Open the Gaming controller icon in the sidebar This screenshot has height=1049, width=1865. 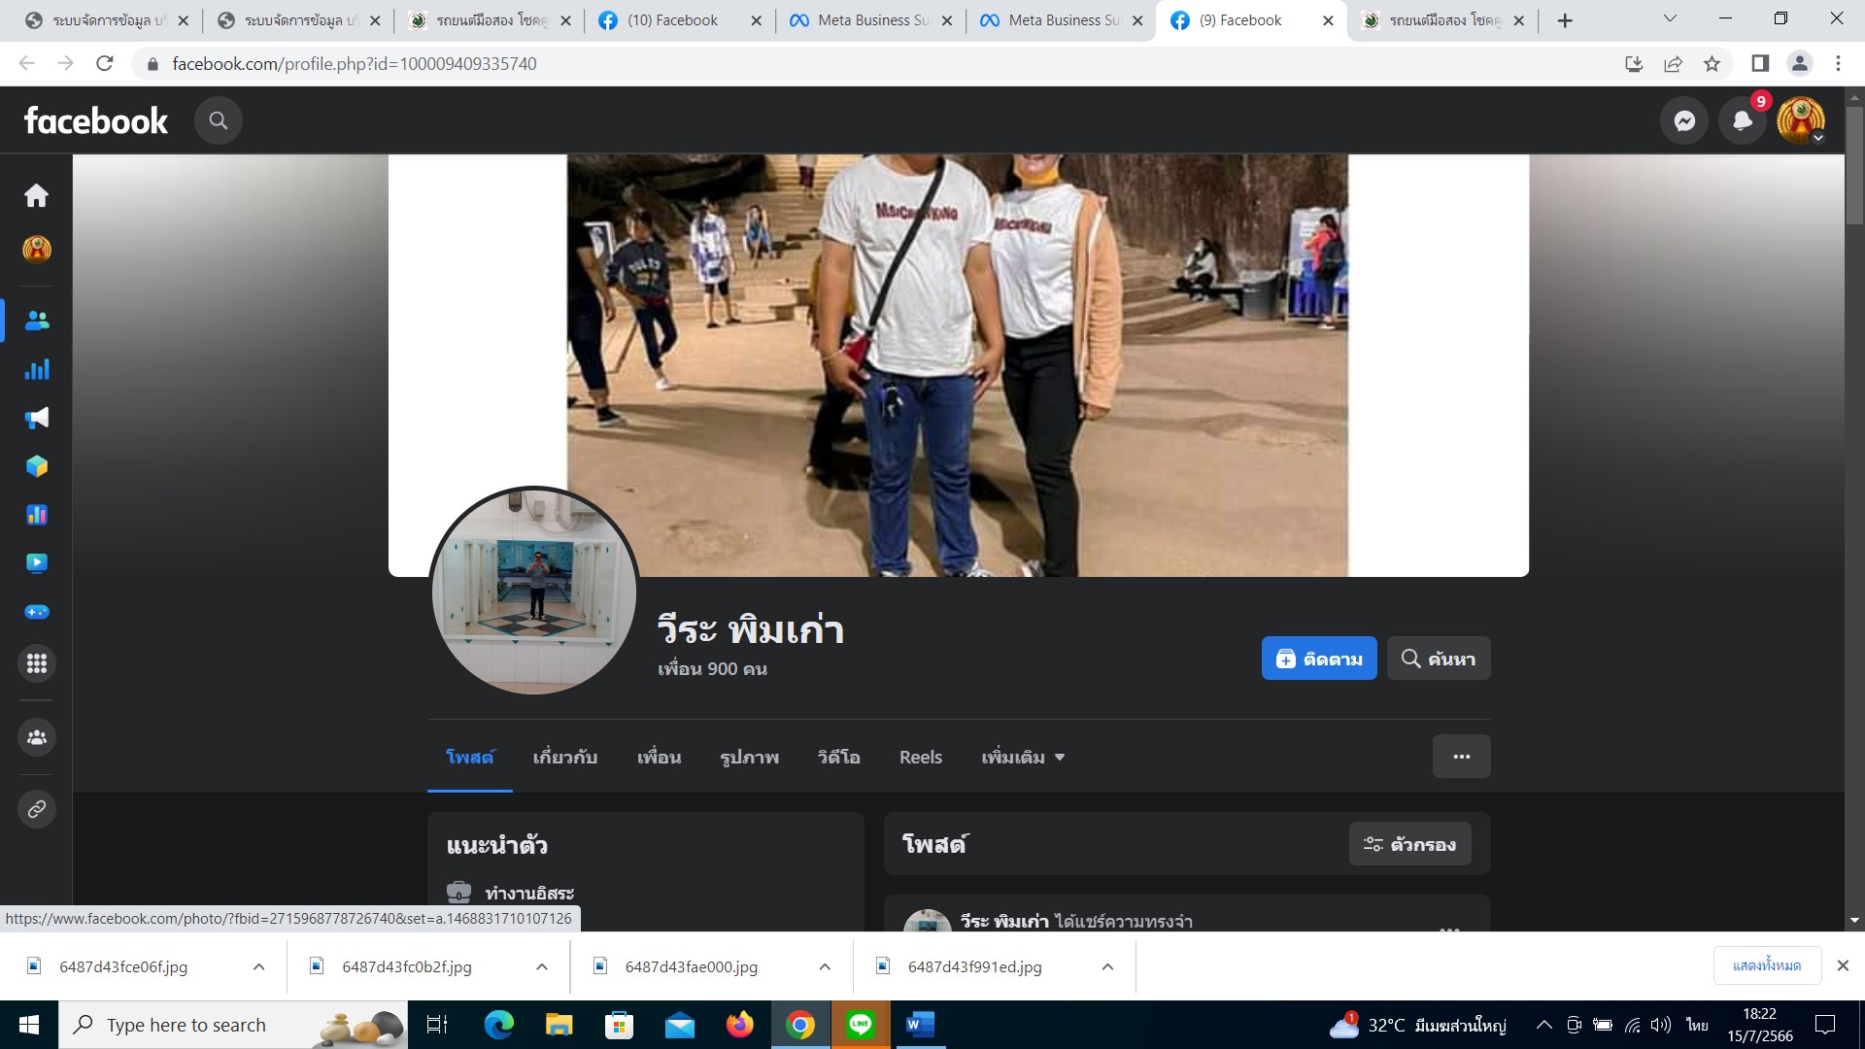click(37, 612)
